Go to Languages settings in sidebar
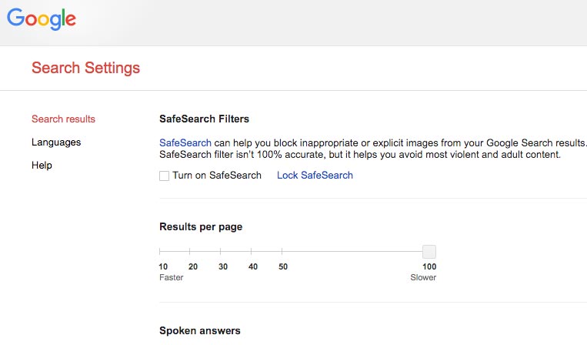The width and height of the screenshot is (587, 345). click(x=56, y=142)
